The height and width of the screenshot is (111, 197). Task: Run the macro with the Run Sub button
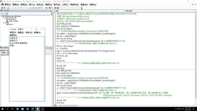(26, 8)
